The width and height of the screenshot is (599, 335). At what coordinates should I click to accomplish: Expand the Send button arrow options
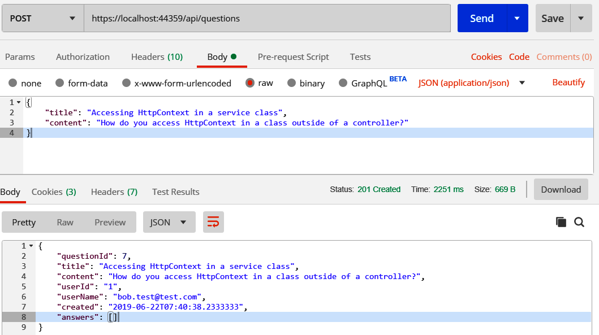tap(517, 18)
